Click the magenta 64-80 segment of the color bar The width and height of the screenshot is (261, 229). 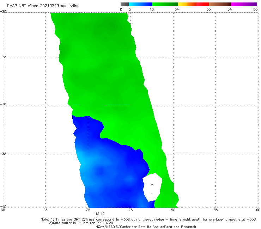(x=244, y=4)
